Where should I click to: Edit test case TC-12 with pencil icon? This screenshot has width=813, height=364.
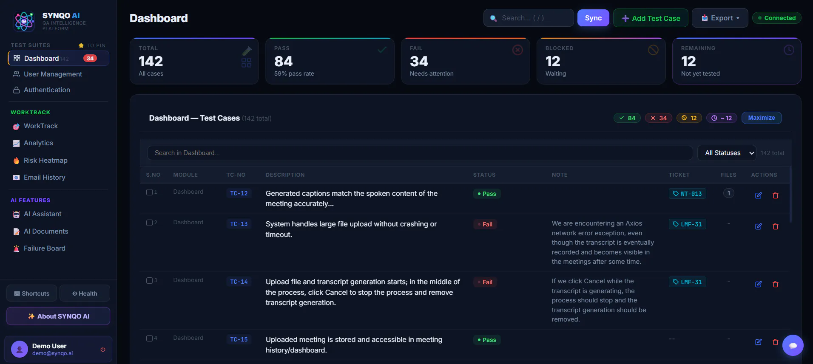point(758,195)
